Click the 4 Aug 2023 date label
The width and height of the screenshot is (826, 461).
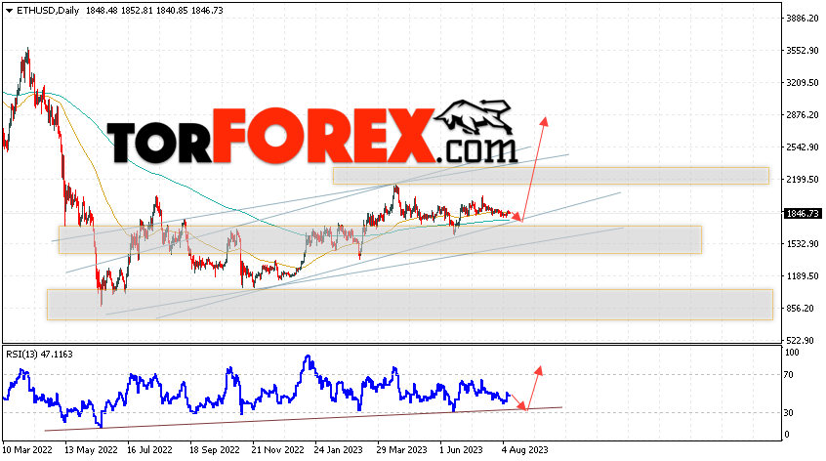point(524,450)
